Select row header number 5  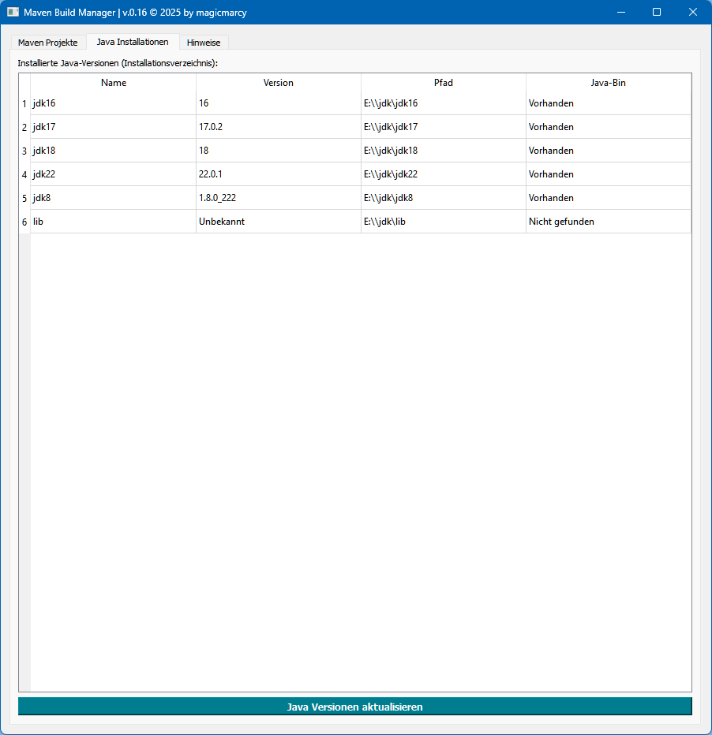pos(24,198)
